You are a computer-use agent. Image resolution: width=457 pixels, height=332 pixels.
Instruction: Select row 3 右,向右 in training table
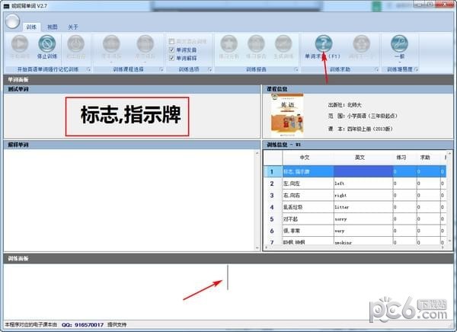[355, 195]
